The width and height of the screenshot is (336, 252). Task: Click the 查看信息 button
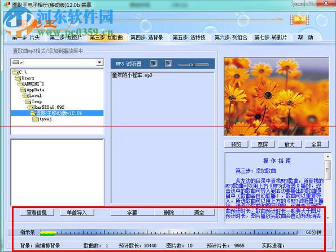coord(37,213)
